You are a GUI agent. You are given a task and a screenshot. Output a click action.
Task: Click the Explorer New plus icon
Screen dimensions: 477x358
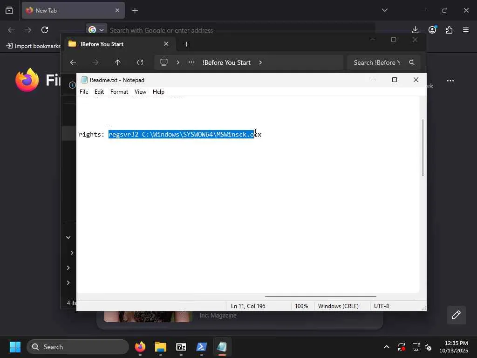[x=72, y=85]
